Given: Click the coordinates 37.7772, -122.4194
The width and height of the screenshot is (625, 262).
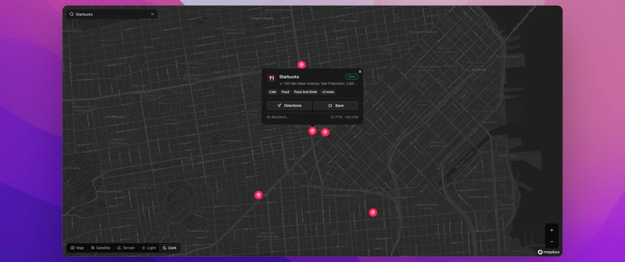Looking at the screenshot, I should (x=344, y=117).
